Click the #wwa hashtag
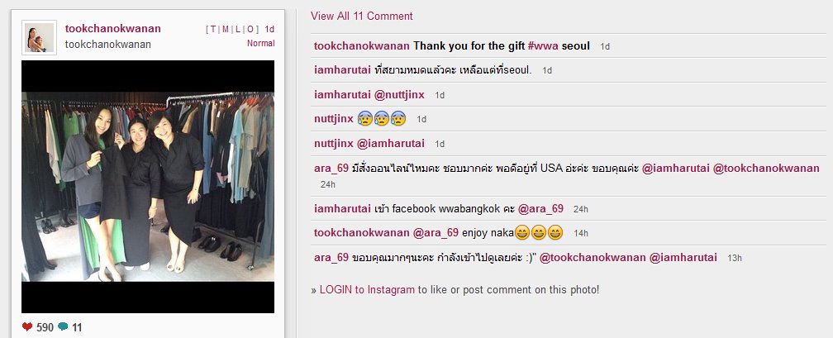The image size is (833, 338). (x=543, y=45)
